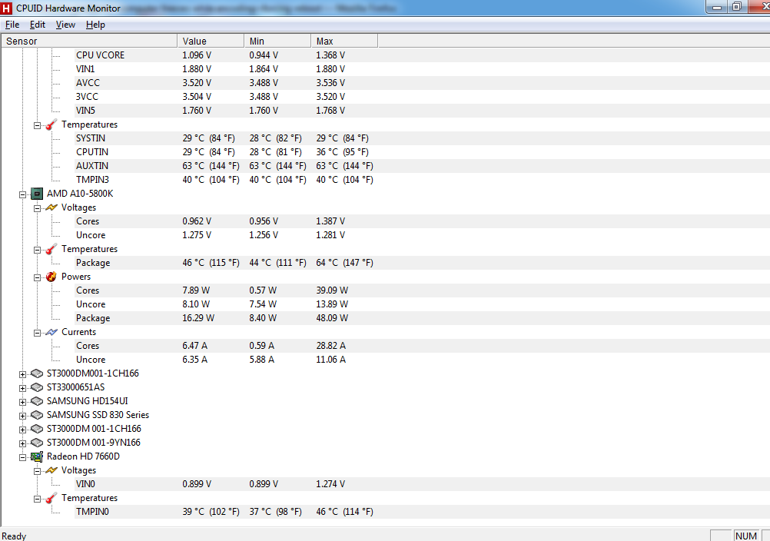Click the restore window button in the title bar
This screenshot has height=541, width=770.
737,6
